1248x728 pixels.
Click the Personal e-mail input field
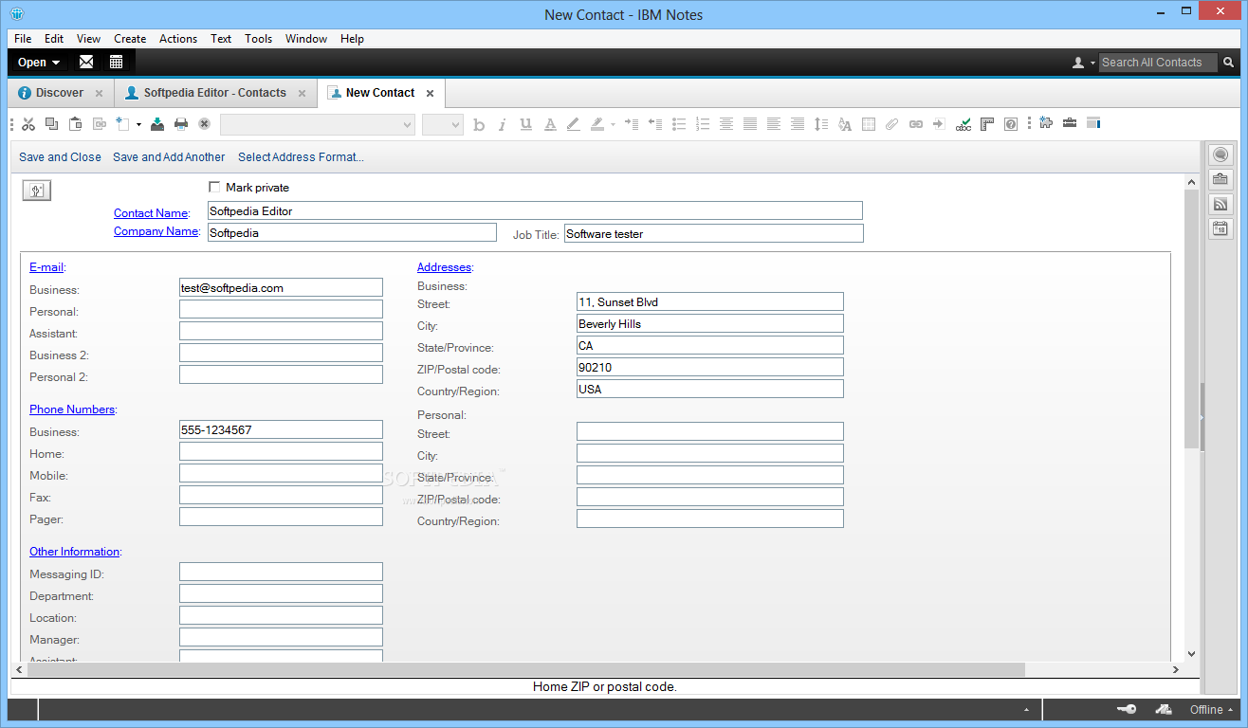pyautogui.click(x=281, y=309)
